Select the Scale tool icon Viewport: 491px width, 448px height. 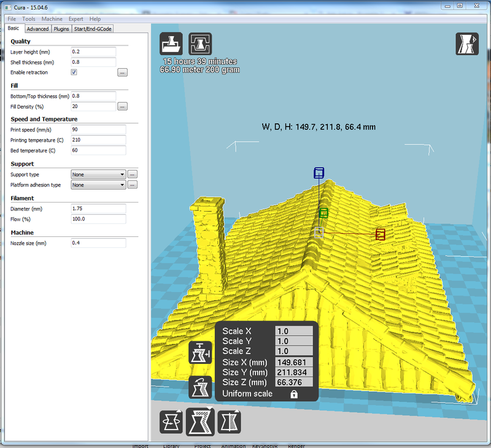(200, 422)
